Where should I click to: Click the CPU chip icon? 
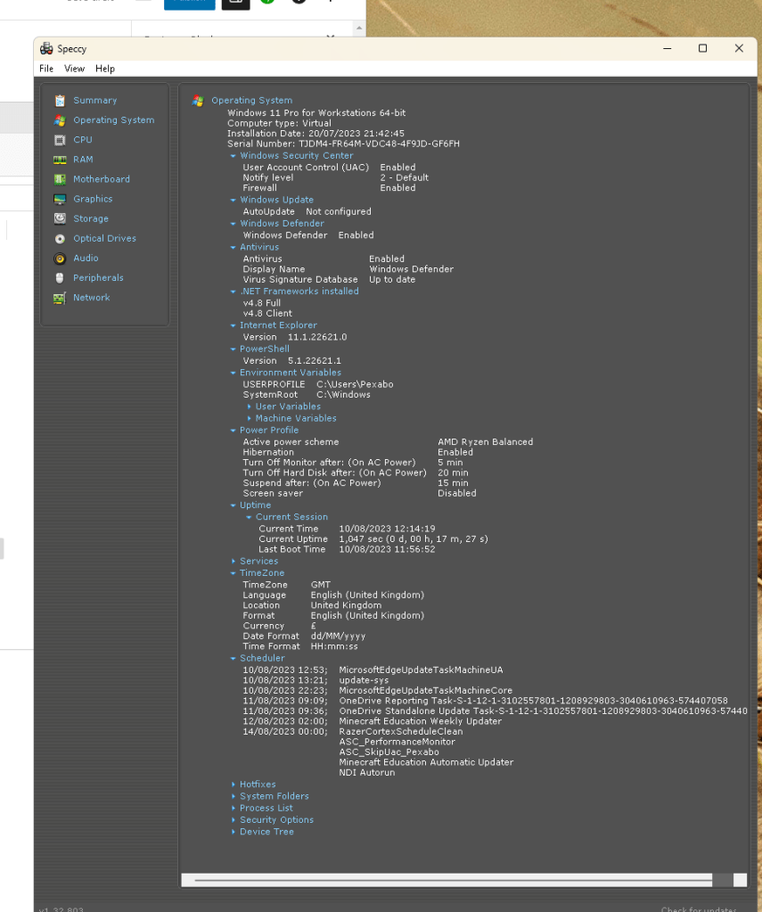click(60, 140)
